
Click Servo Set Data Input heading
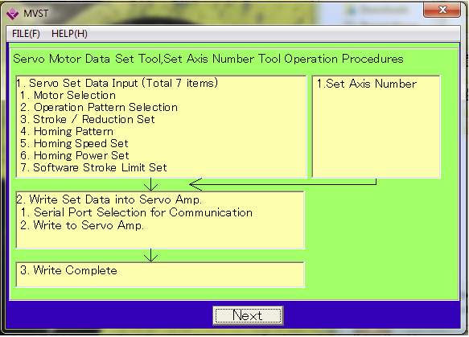click(117, 83)
